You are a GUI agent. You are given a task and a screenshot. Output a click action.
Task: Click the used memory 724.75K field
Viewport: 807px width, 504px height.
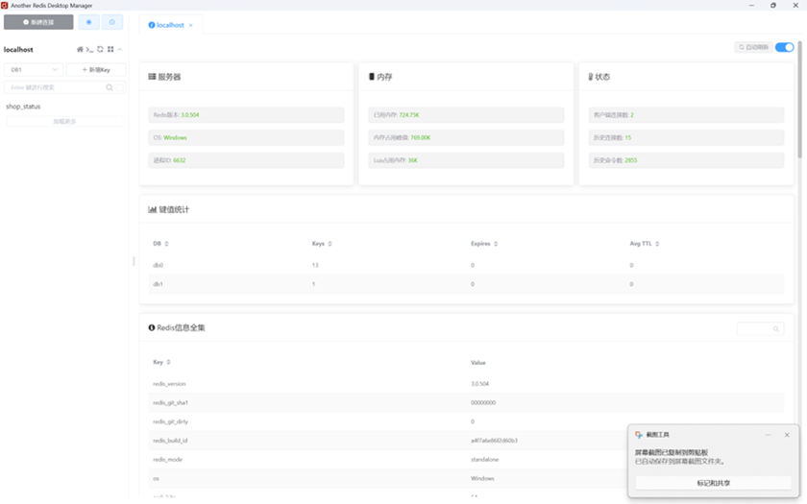point(466,114)
